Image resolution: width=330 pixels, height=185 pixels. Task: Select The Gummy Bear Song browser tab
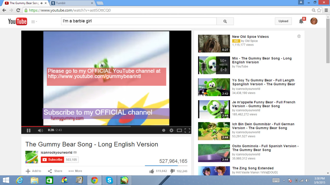[x=24, y=3]
